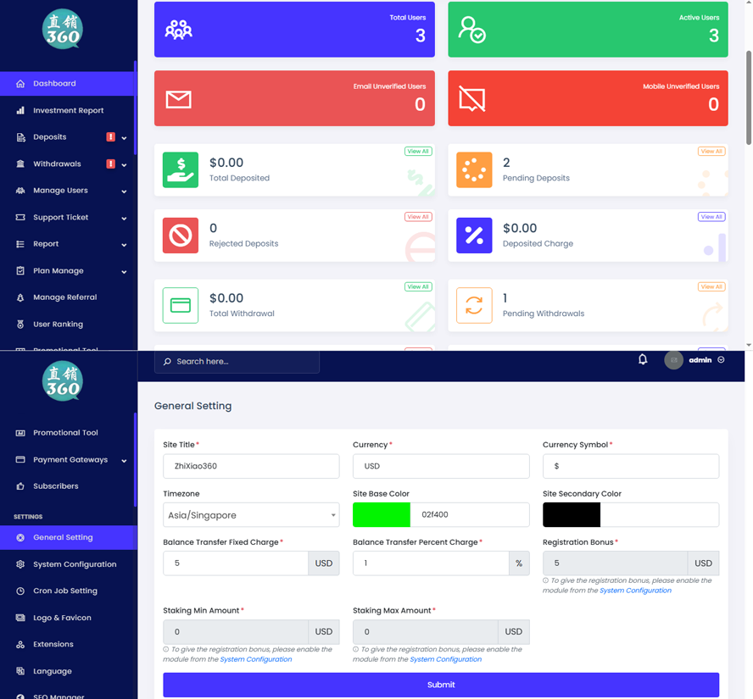The height and width of the screenshot is (699, 753).
Task: Expand the Deposits sidebar menu
Action: 68,137
